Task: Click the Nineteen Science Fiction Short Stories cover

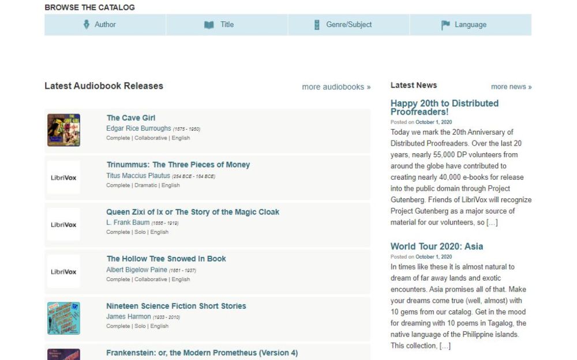Action: point(63,318)
